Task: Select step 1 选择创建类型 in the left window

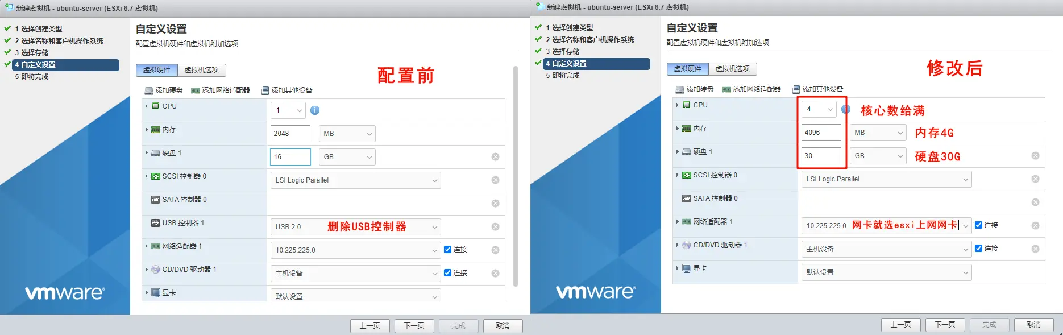Action: click(x=39, y=29)
